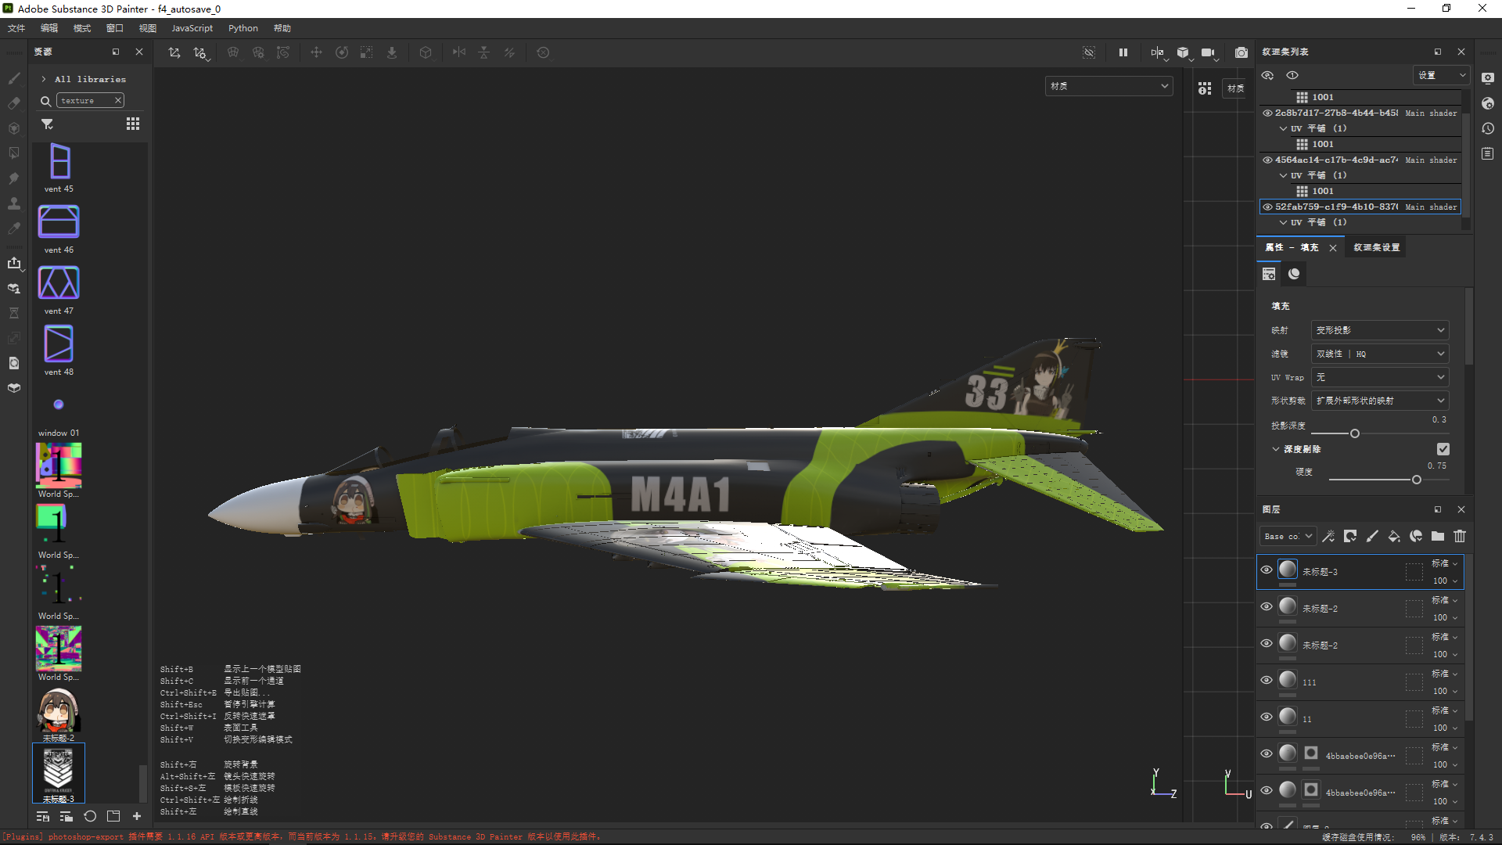Open the 映射 projection mode dropdown
The image size is (1502, 845).
click(x=1379, y=330)
